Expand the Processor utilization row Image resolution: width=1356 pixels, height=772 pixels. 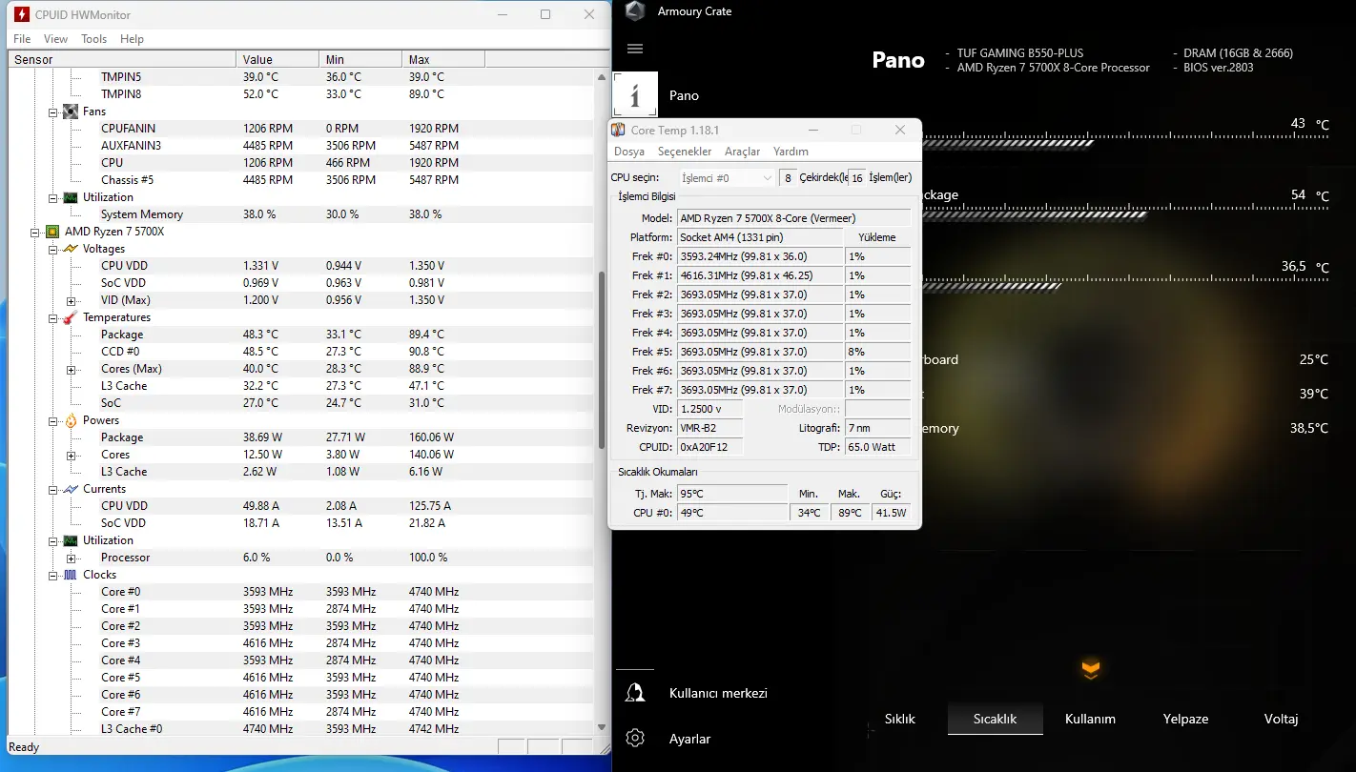[x=71, y=558]
